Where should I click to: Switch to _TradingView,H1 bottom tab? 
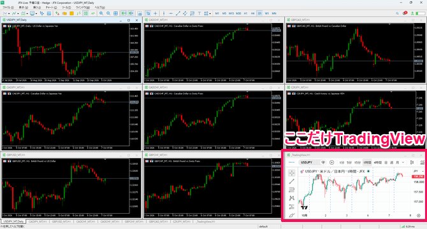[205, 221]
